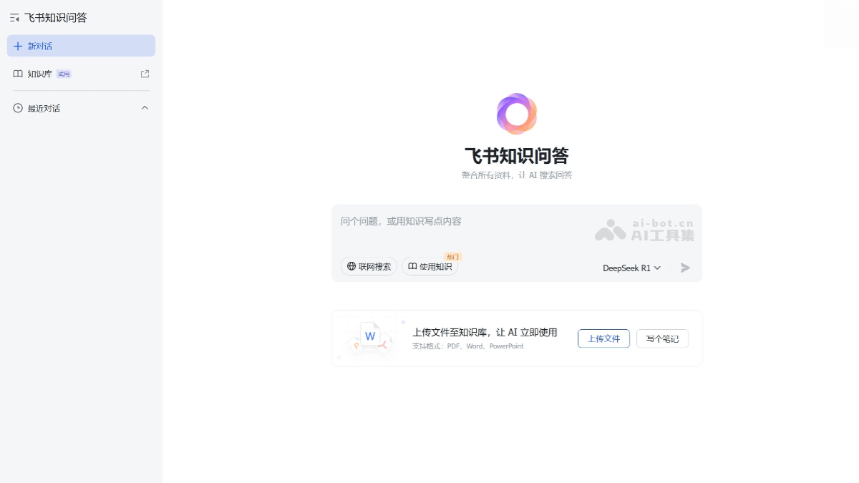Click the clock icon next to 最近对话

(x=17, y=108)
